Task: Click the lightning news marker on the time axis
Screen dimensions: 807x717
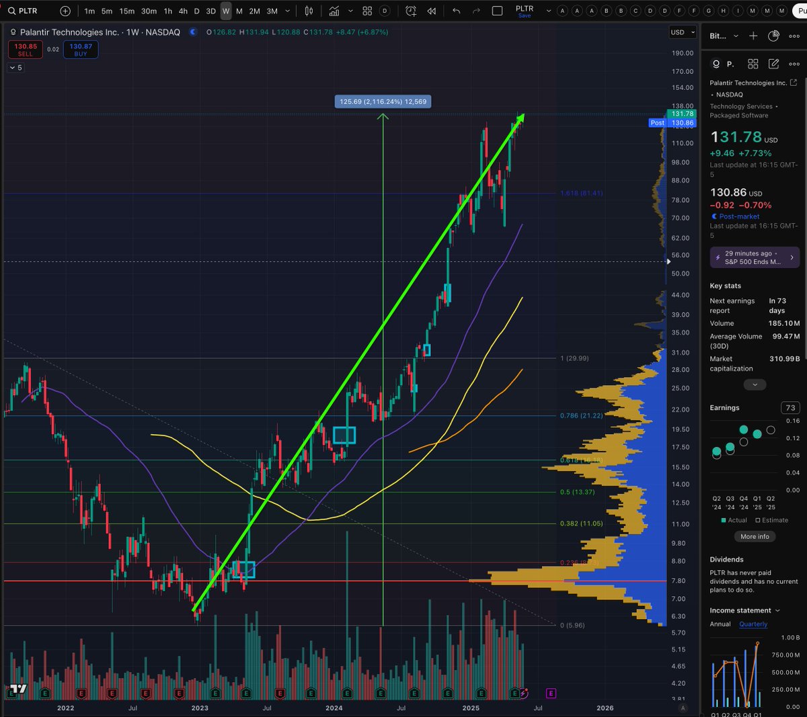Action: tap(525, 692)
